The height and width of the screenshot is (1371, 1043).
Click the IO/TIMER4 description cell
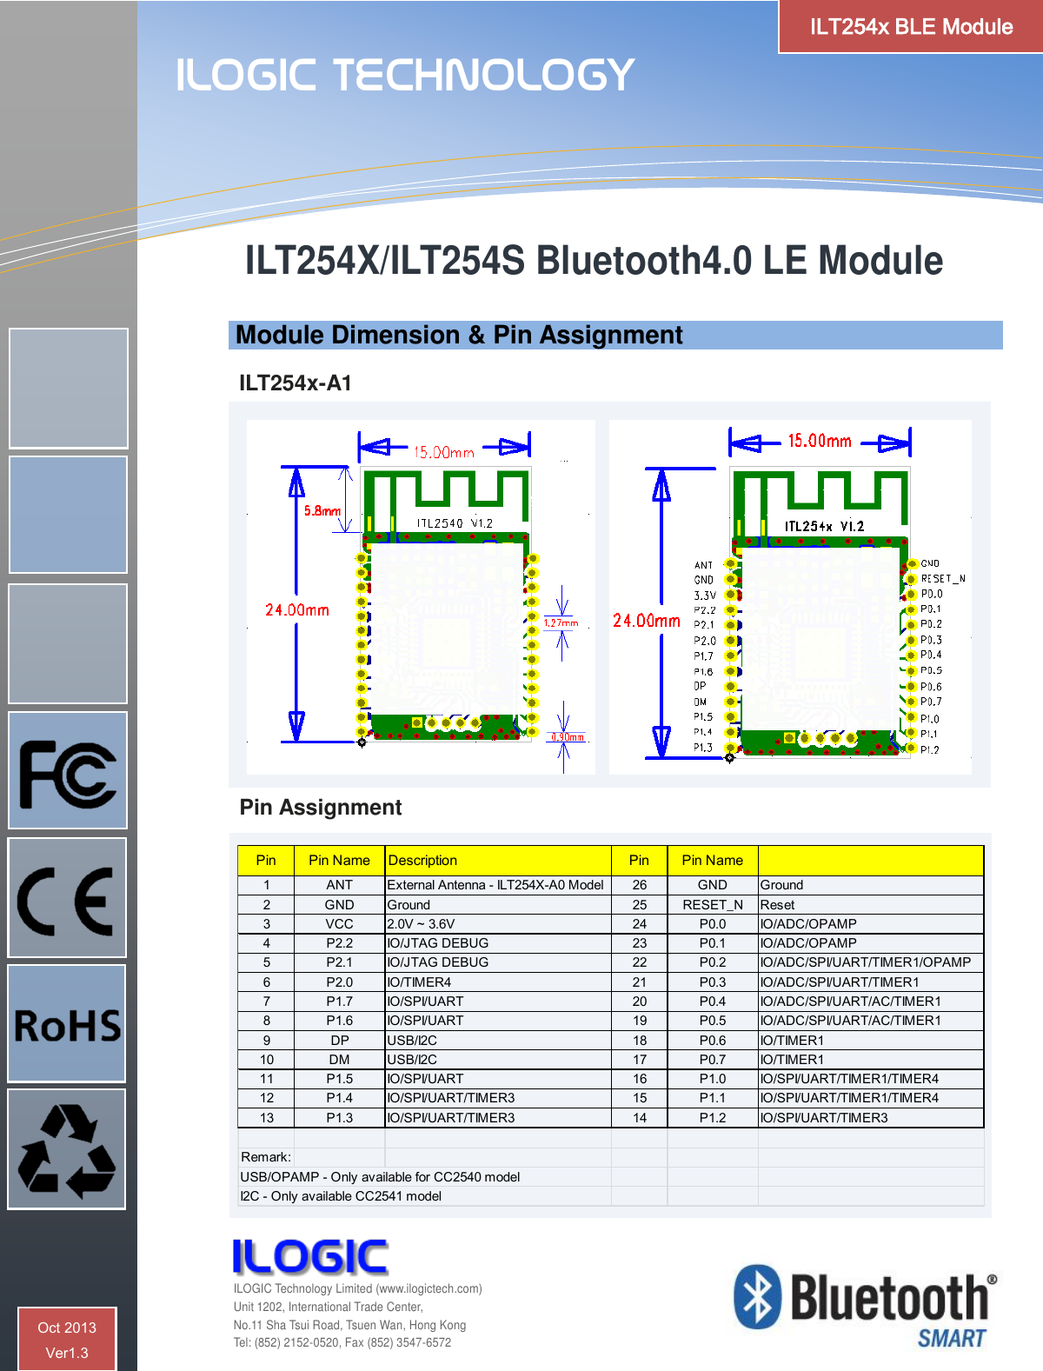tap(498, 982)
